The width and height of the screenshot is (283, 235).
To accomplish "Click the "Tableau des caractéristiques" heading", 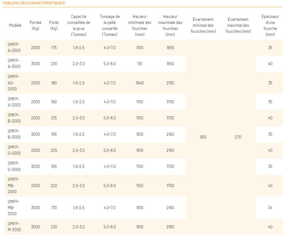I will click(x=34, y=3).
